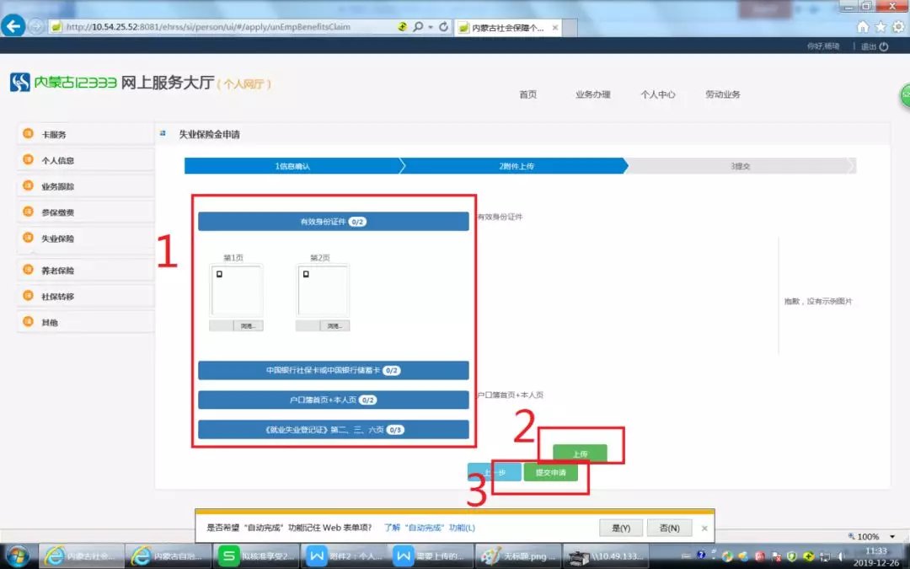Collapse the 有效身份证件 0/2 section
Image resolution: width=910 pixels, height=569 pixels.
click(333, 222)
